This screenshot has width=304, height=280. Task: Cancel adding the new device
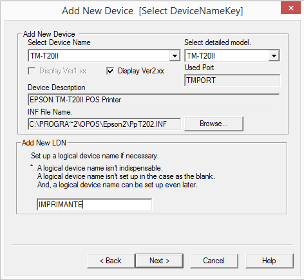214,261
